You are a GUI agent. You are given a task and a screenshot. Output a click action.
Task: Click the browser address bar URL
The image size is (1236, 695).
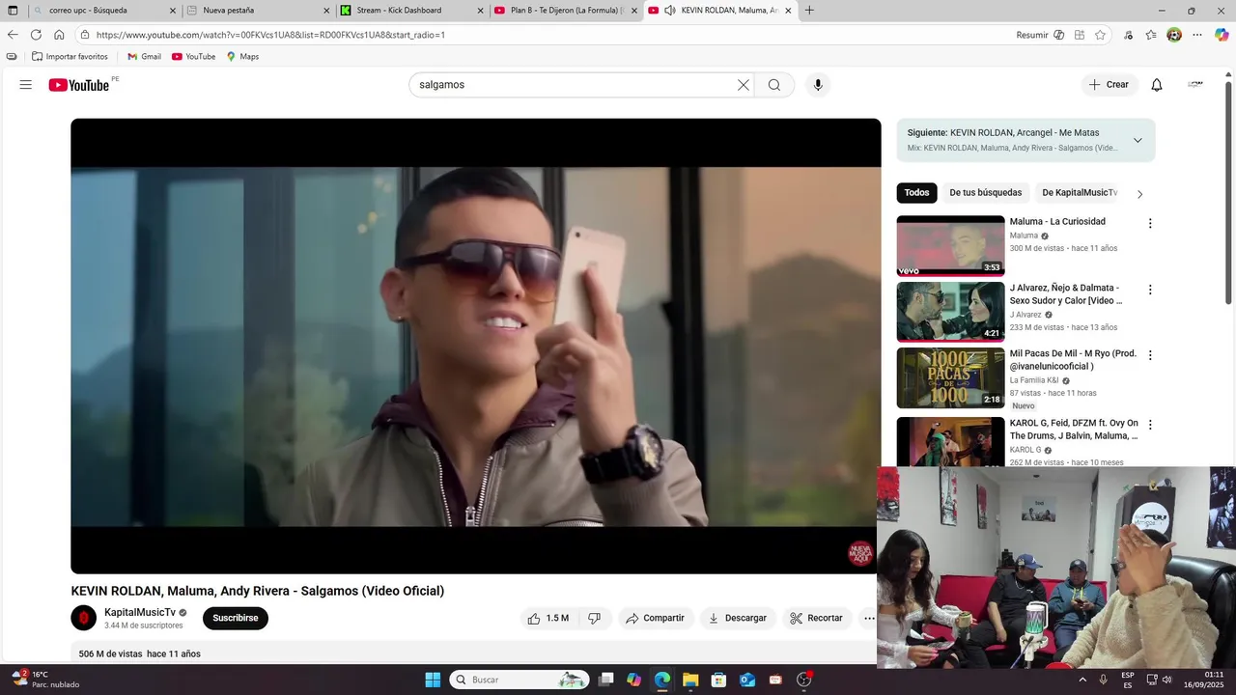(270, 35)
